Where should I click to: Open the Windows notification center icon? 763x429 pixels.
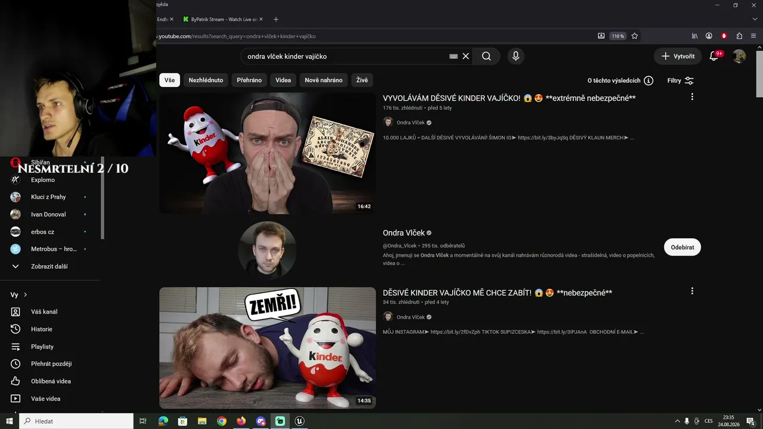point(750,421)
